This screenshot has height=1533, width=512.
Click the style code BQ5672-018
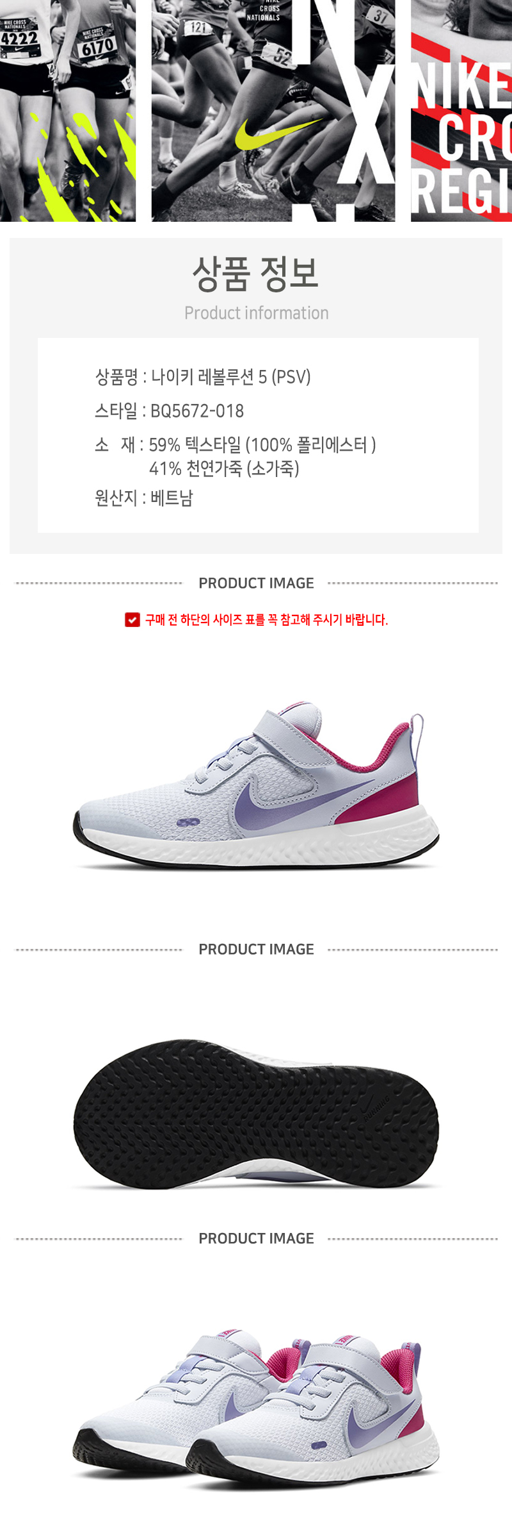tap(197, 411)
